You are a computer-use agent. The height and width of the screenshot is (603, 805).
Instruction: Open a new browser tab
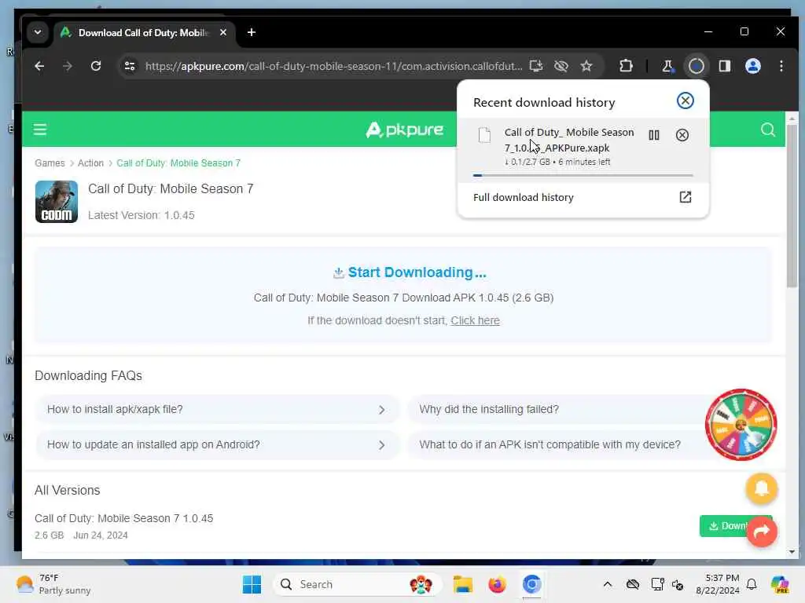(251, 32)
